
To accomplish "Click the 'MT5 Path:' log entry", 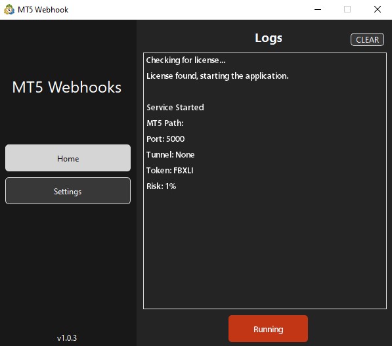I will (x=165, y=123).
